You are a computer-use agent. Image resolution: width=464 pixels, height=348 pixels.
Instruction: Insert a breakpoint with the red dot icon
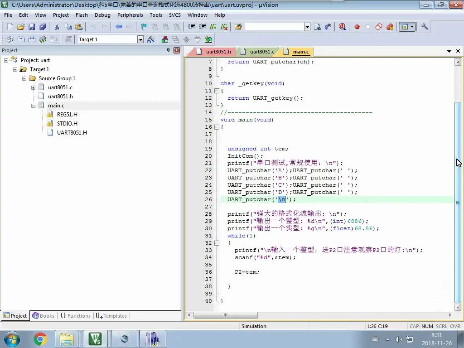pyautogui.click(x=357, y=27)
